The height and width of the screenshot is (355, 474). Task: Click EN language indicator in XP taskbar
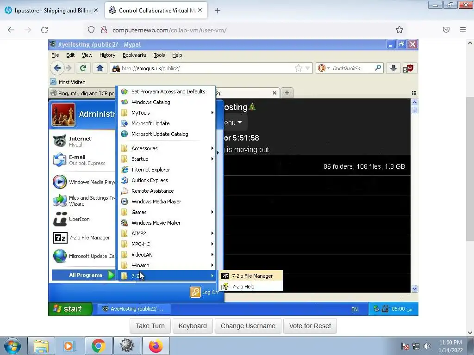point(354,309)
